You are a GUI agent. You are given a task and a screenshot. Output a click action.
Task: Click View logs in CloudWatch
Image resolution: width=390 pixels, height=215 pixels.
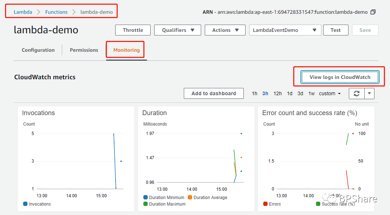[x=340, y=77]
